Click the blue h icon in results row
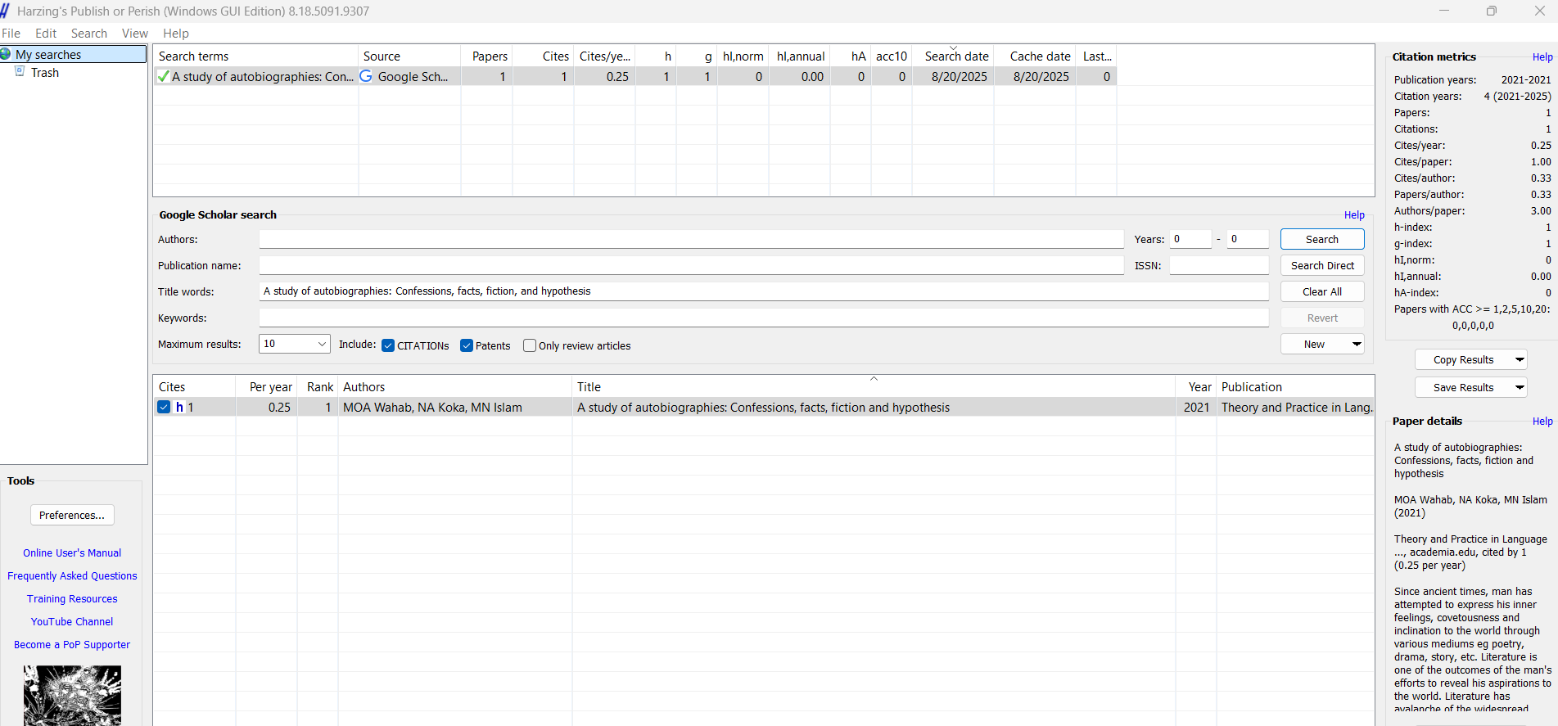The image size is (1558, 726). 180,407
